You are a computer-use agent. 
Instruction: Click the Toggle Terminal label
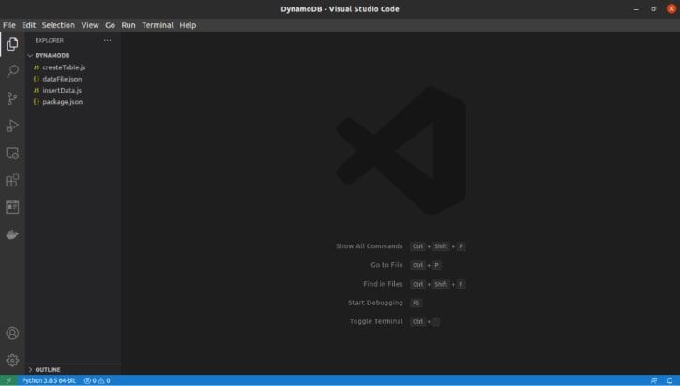(x=376, y=321)
